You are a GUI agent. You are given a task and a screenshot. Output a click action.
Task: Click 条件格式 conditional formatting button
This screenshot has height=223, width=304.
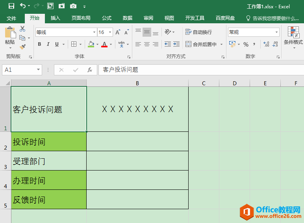coord(294,37)
